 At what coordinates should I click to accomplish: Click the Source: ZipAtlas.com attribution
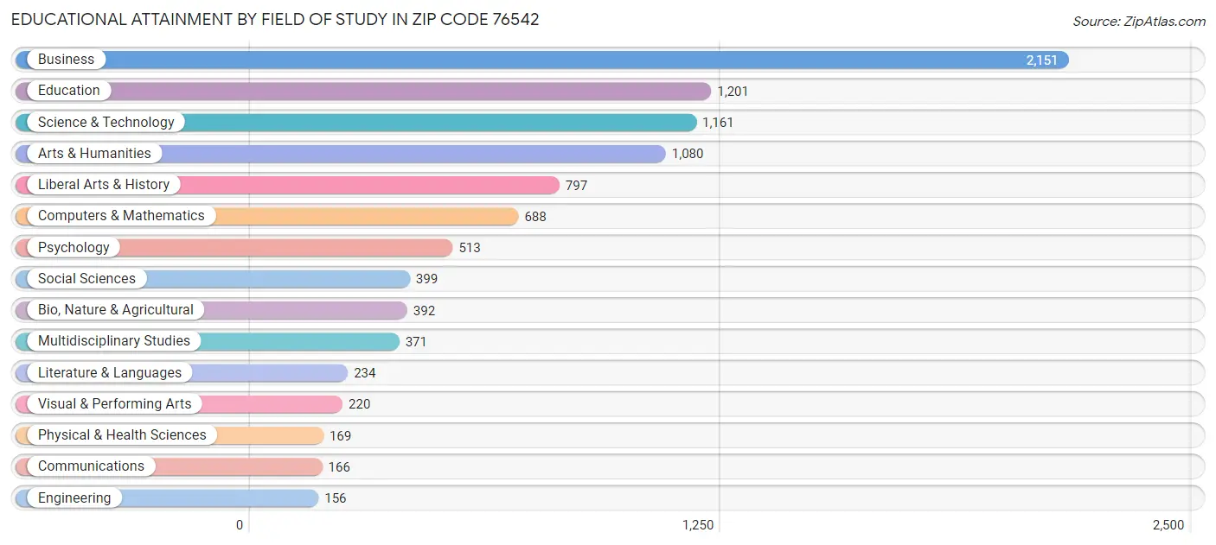click(x=1138, y=22)
